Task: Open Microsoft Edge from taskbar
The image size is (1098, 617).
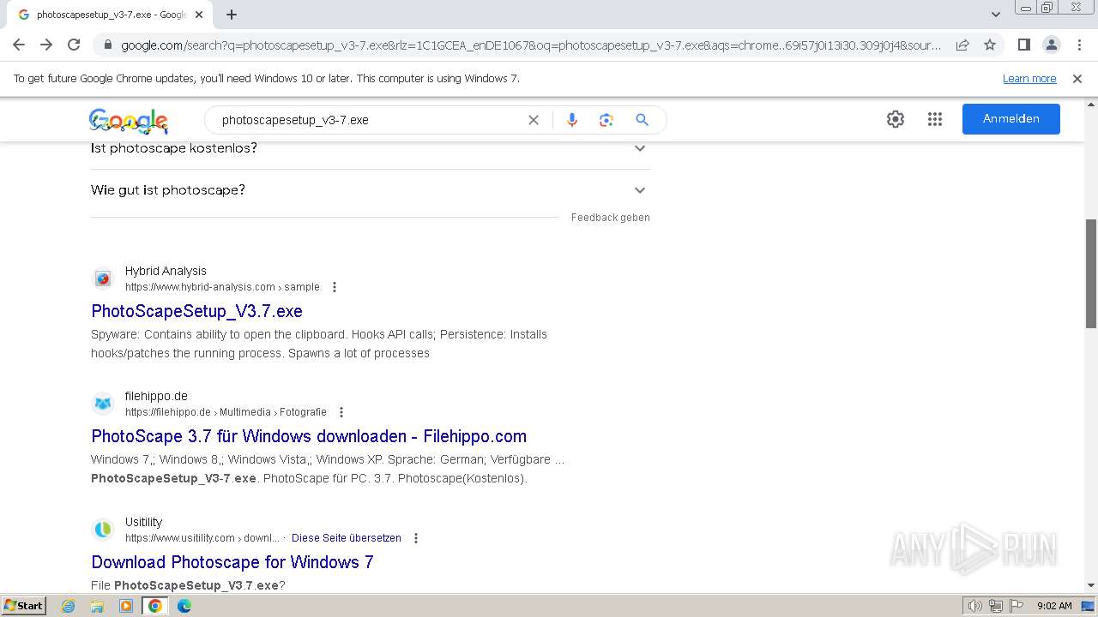Action: pos(184,606)
